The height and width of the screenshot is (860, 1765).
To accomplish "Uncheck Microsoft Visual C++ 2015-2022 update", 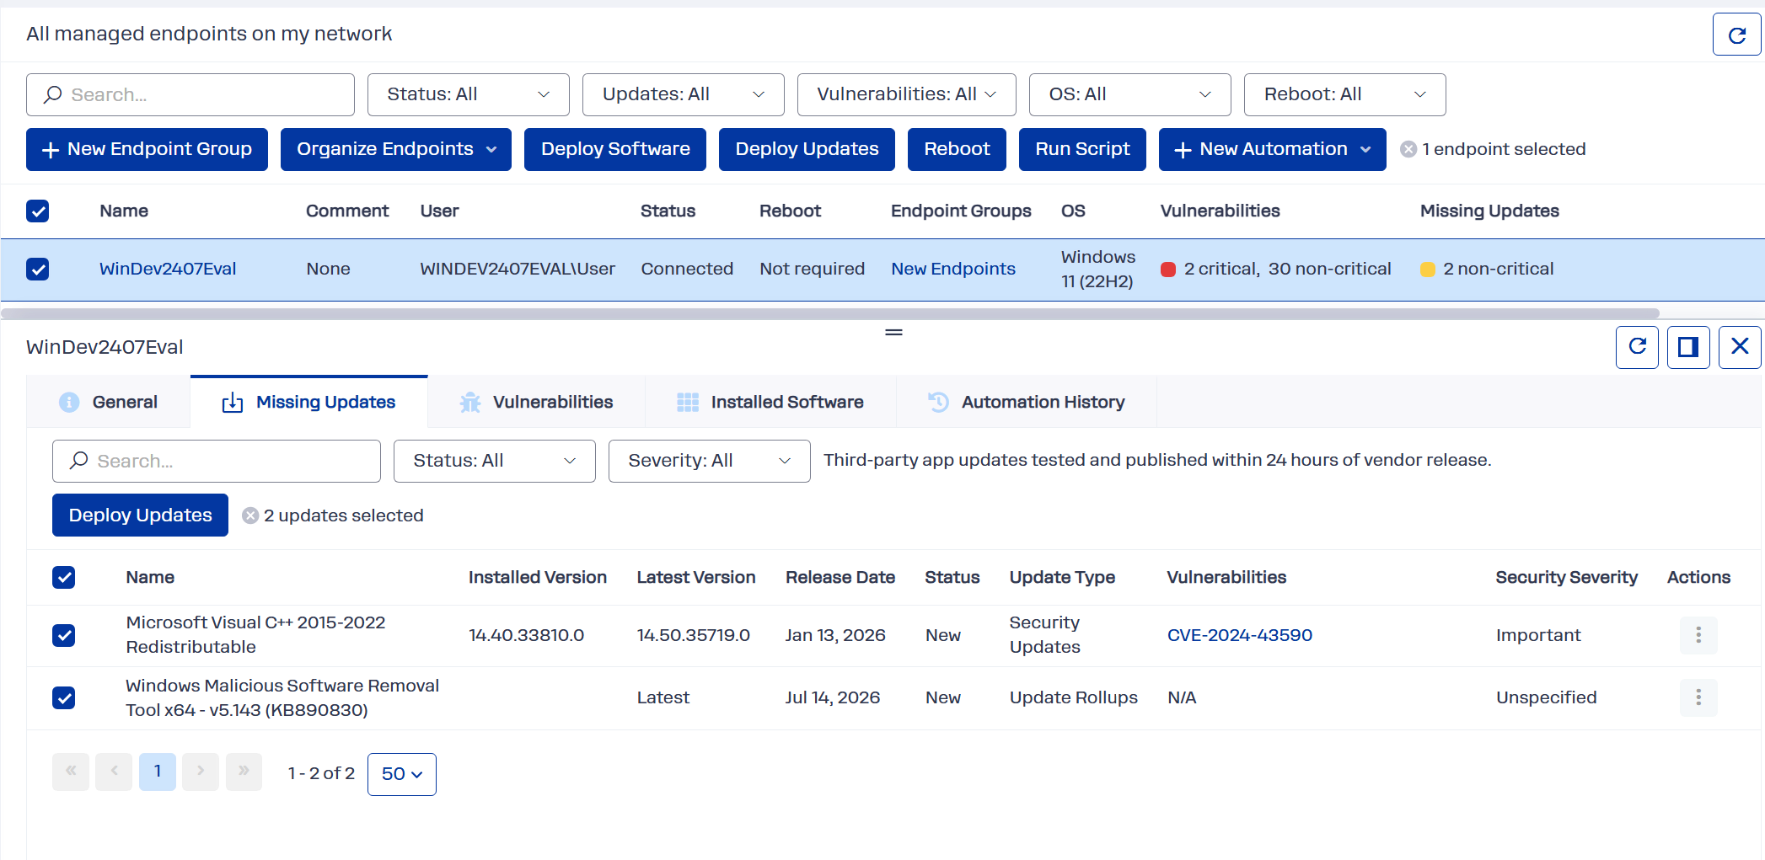I will [x=64, y=635].
